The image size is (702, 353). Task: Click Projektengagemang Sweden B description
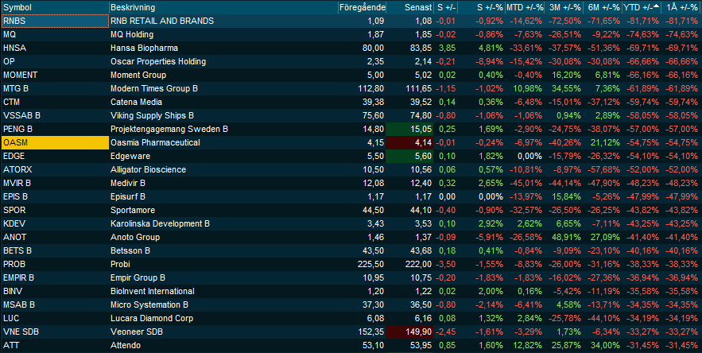tap(169, 129)
